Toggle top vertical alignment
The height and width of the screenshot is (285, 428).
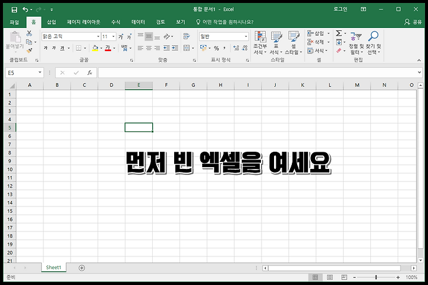[x=140, y=36]
